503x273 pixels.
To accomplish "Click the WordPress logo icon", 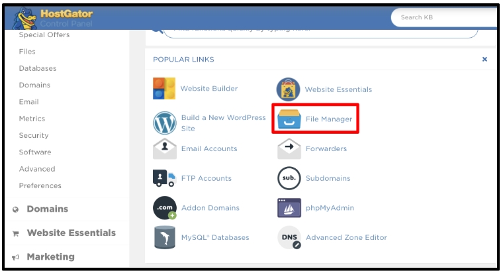I will [x=165, y=123].
